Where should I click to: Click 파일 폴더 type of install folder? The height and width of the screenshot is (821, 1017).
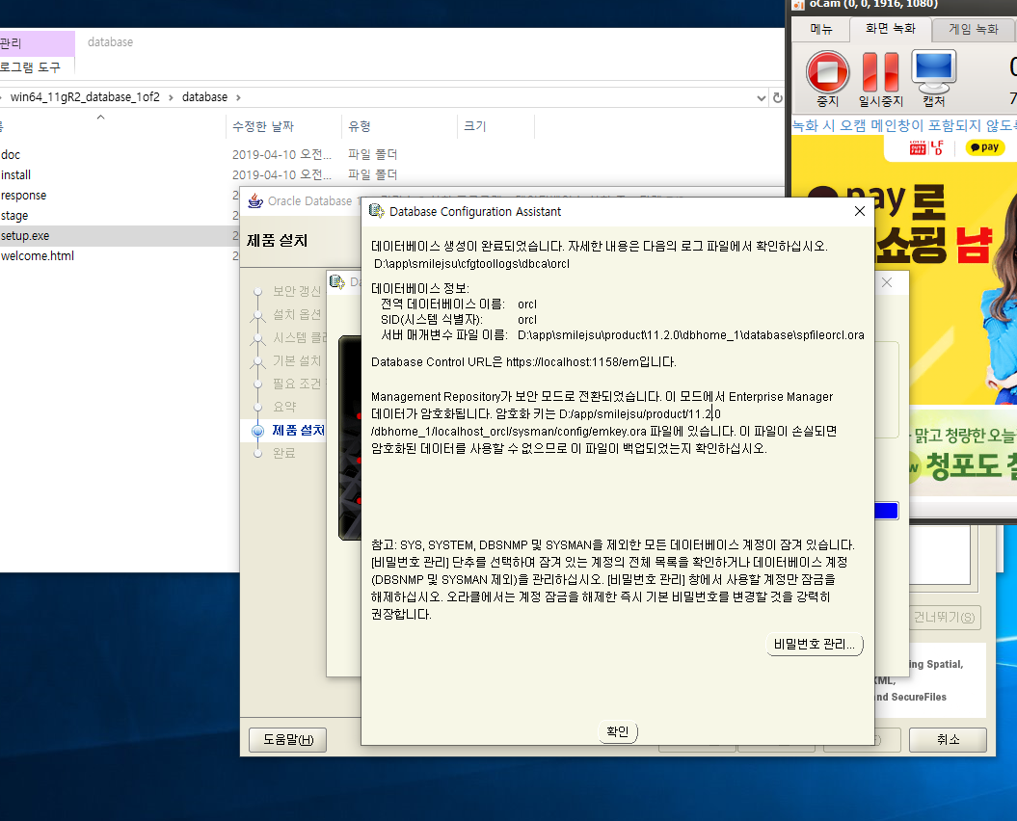coord(373,175)
